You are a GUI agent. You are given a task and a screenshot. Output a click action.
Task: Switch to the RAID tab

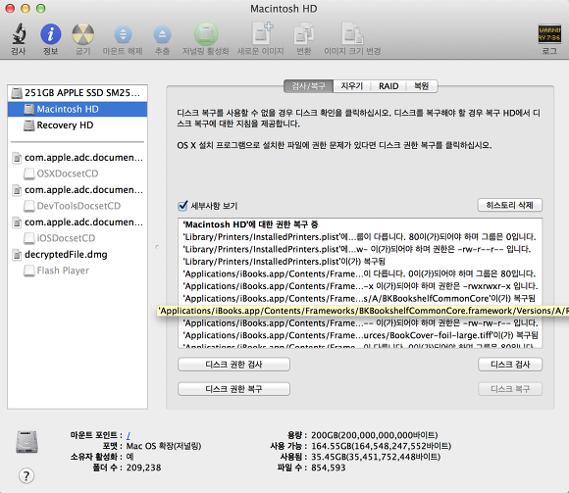[388, 86]
